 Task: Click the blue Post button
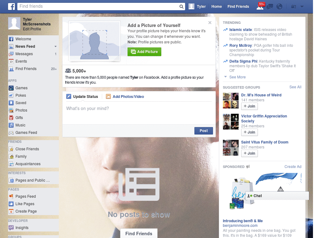pos(204,131)
